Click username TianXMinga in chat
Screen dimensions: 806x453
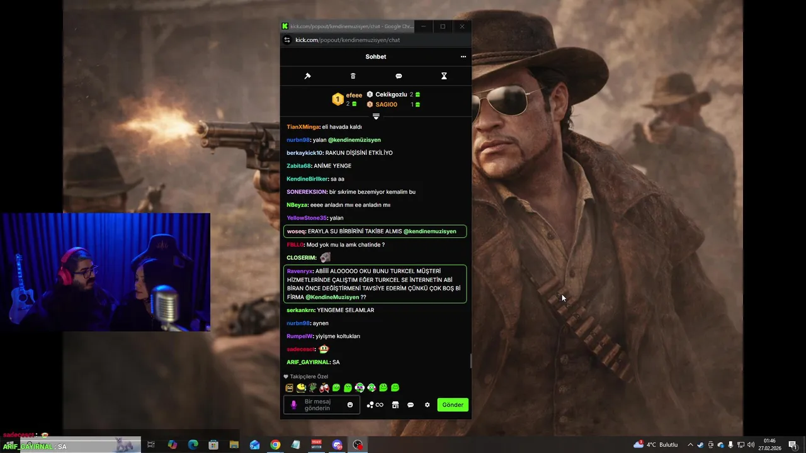click(303, 127)
